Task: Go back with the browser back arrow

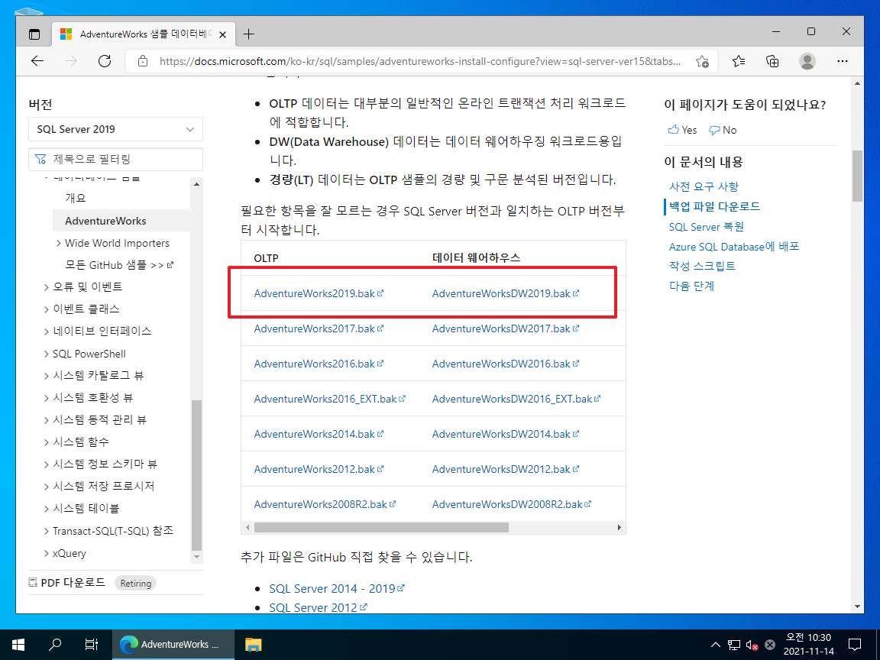Action: [37, 61]
